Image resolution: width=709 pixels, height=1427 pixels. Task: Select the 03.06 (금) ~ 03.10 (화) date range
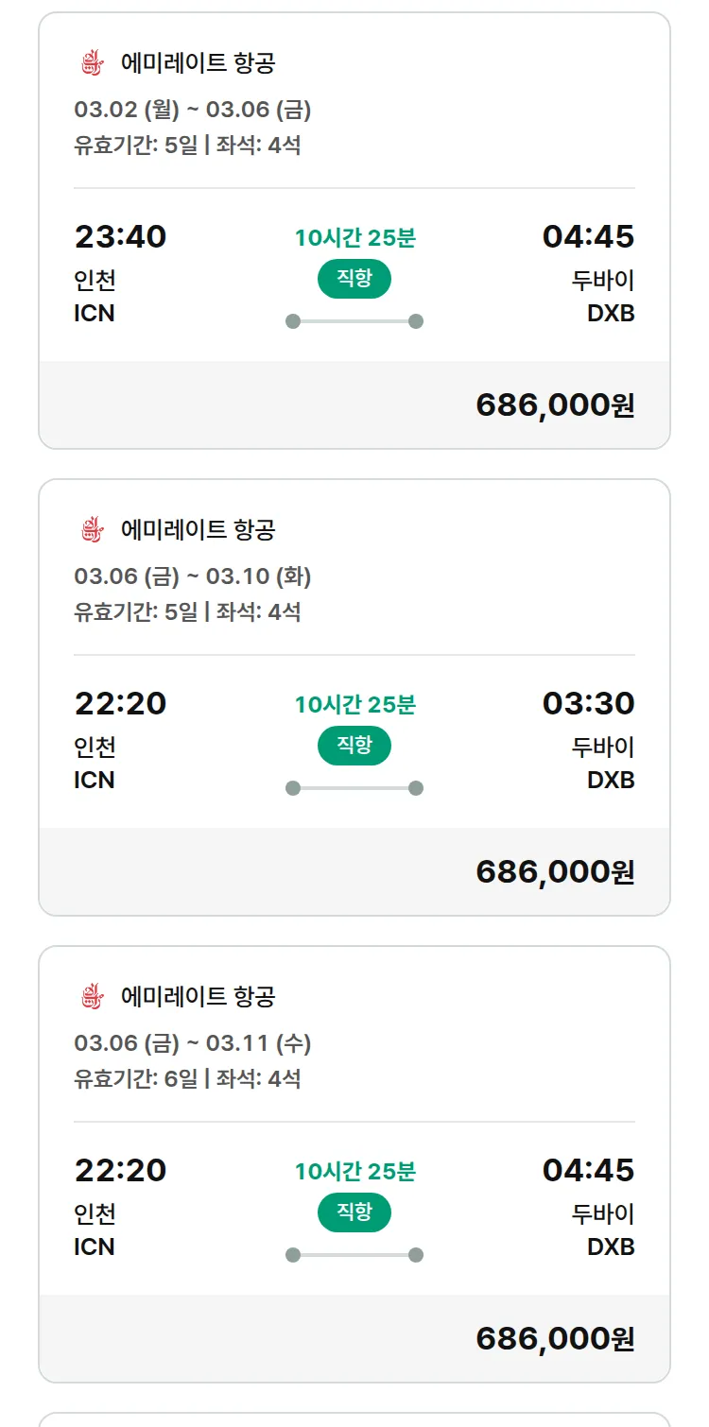click(x=193, y=576)
